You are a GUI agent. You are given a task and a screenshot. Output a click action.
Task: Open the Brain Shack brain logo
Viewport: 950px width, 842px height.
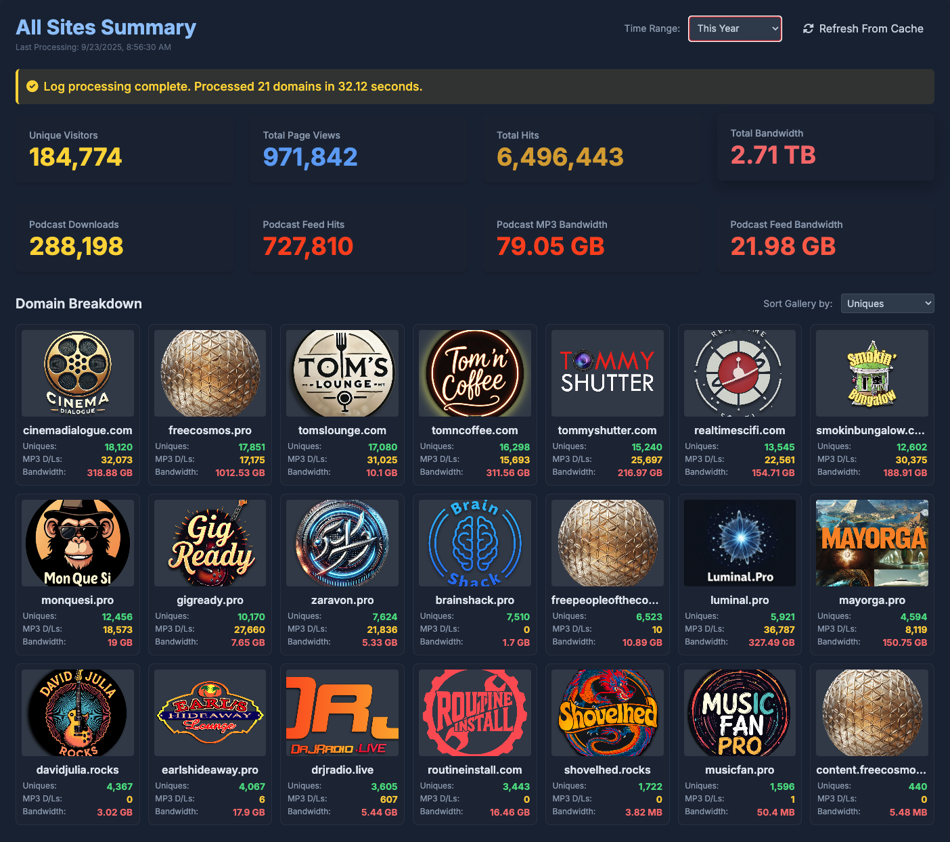click(475, 543)
